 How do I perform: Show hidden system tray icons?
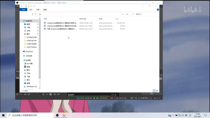pyautogui.click(x=173, y=115)
